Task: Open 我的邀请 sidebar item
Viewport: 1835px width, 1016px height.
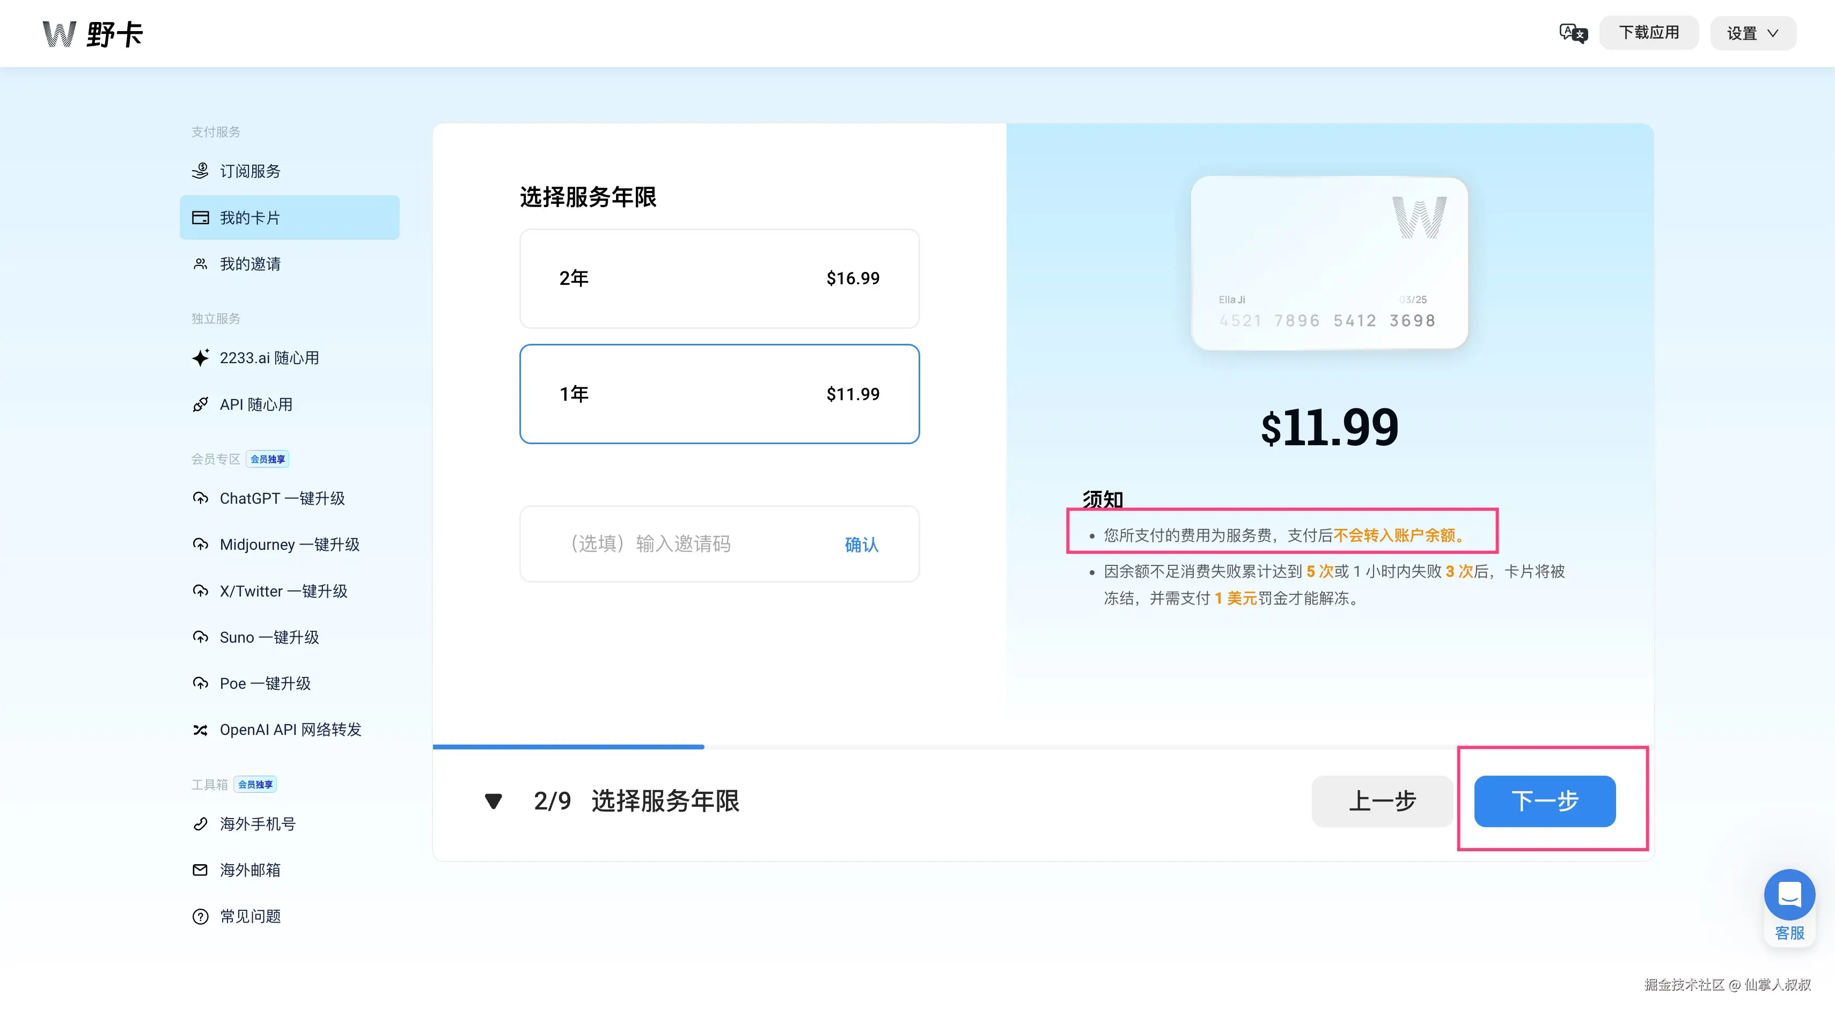Action: pos(249,264)
